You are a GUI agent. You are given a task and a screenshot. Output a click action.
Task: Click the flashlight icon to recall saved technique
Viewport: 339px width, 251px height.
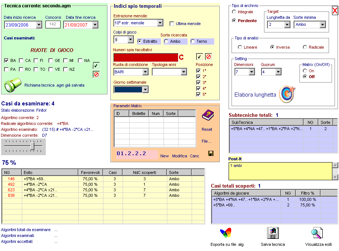pyautogui.click(x=13, y=85)
